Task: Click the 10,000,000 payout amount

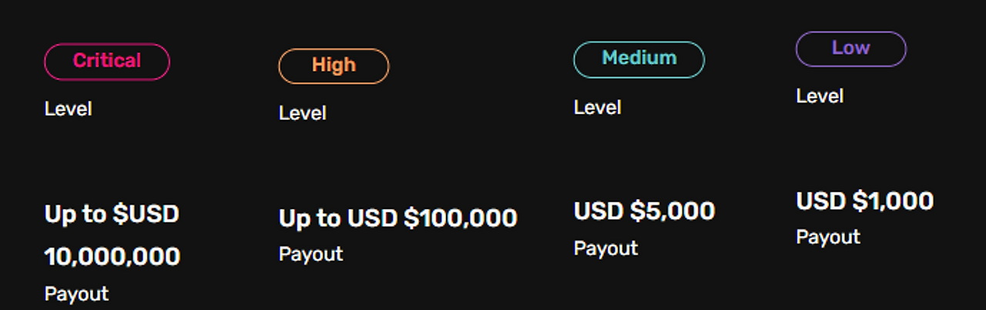Action: click(x=112, y=257)
